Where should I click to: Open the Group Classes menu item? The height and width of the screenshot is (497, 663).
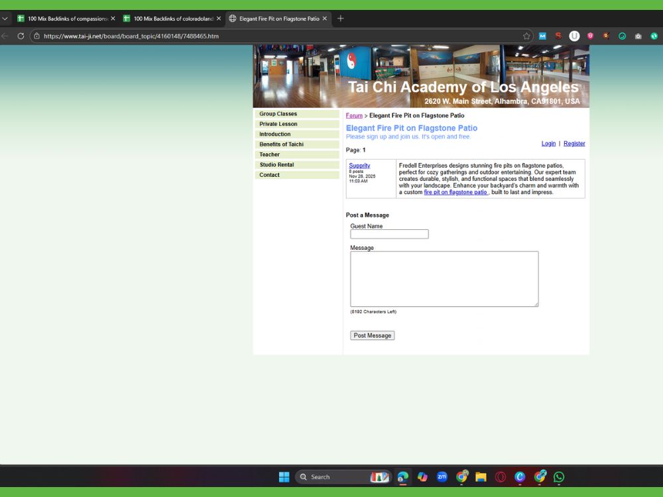coord(297,114)
